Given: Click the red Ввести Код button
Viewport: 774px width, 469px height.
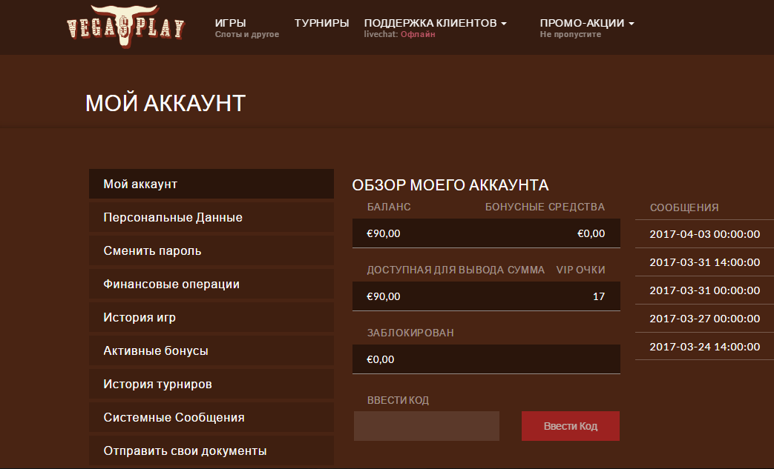Looking at the screenshot, I should pyautogui.click(x=571, y=426).
